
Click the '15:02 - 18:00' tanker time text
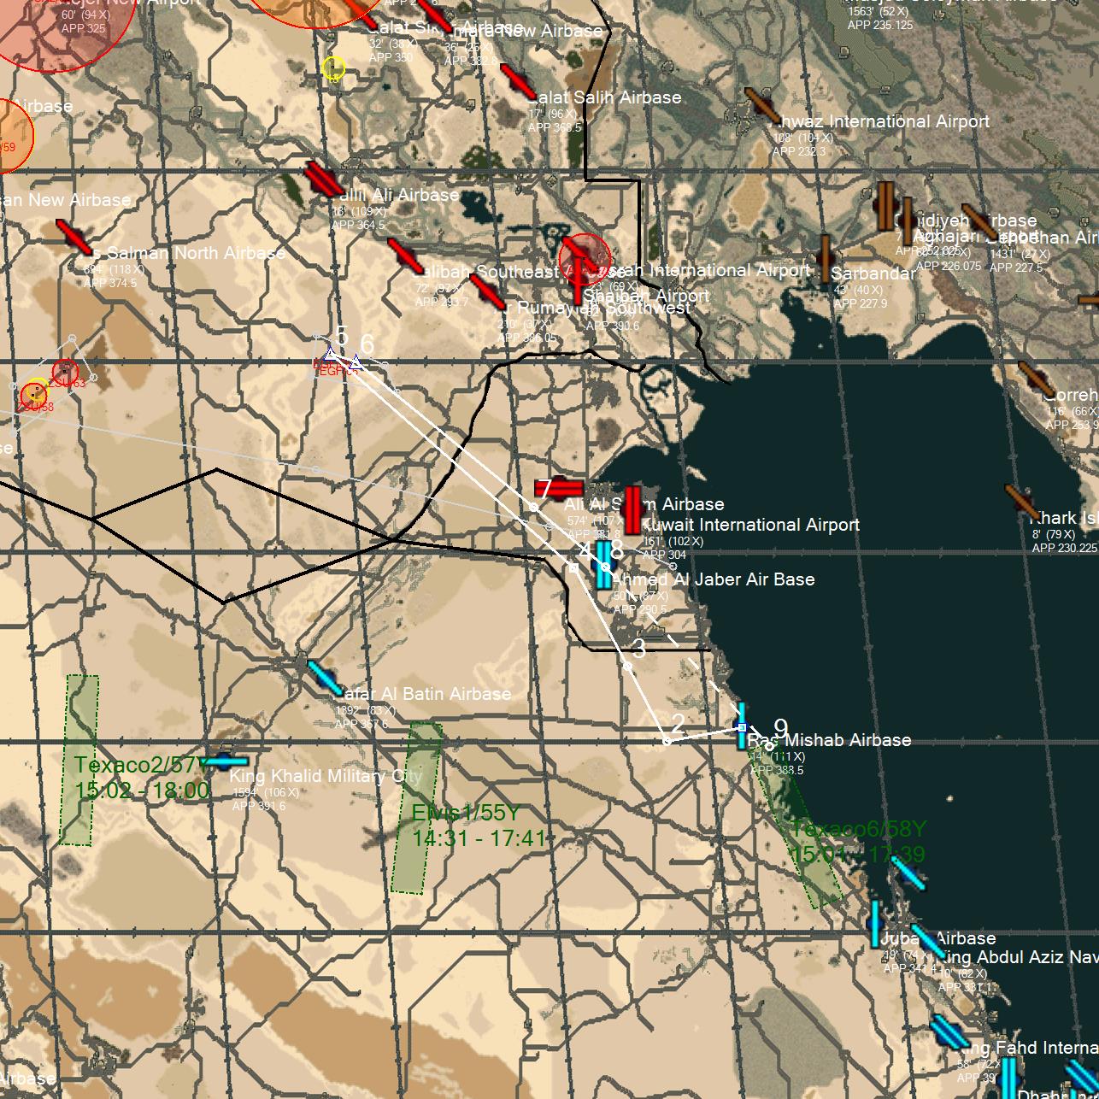142,790
